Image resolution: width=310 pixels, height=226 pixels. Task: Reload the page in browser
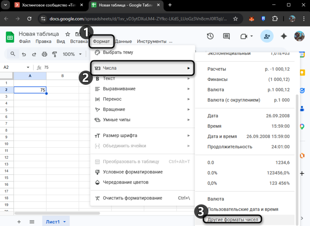tap(29, 19)
